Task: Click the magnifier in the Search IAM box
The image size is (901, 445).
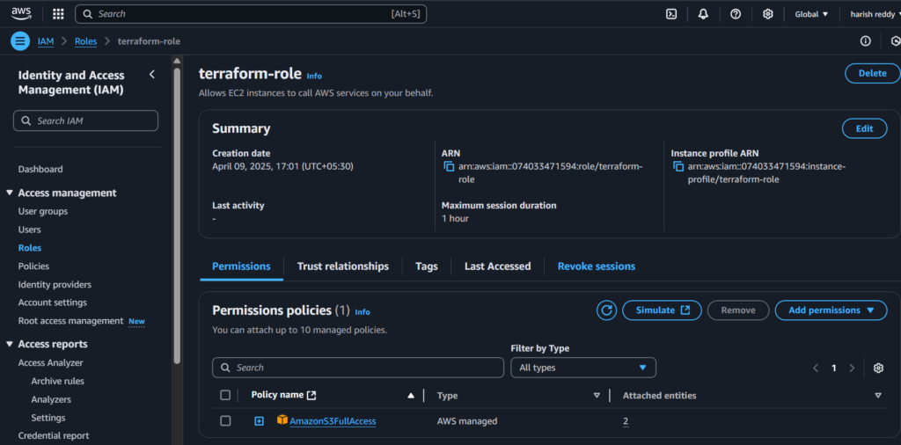Action: 26,121
